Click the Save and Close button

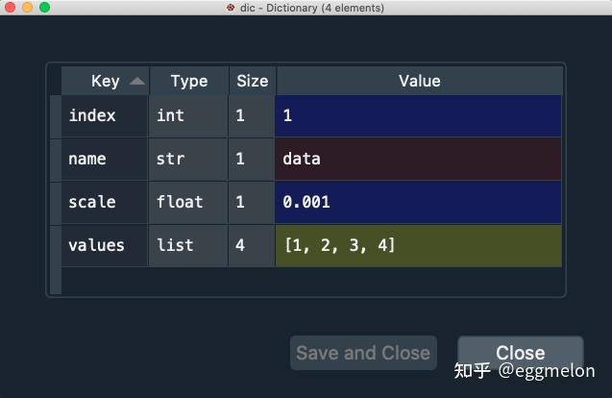[x=363, y=353]
